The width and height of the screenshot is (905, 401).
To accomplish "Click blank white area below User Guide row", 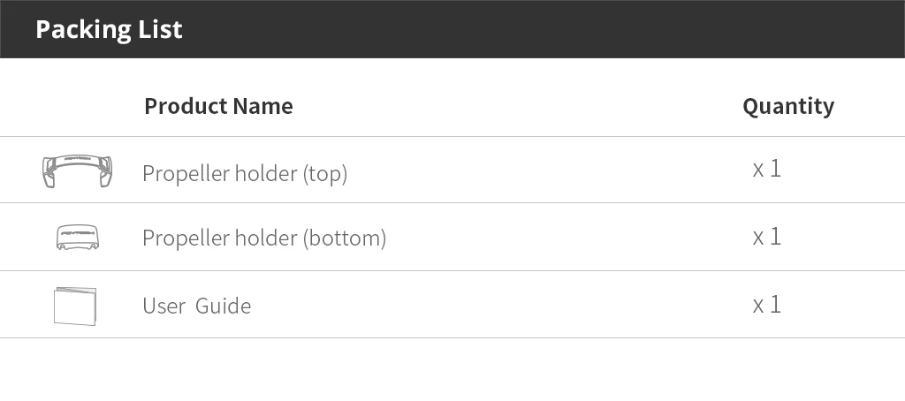I will coord(452,369).
